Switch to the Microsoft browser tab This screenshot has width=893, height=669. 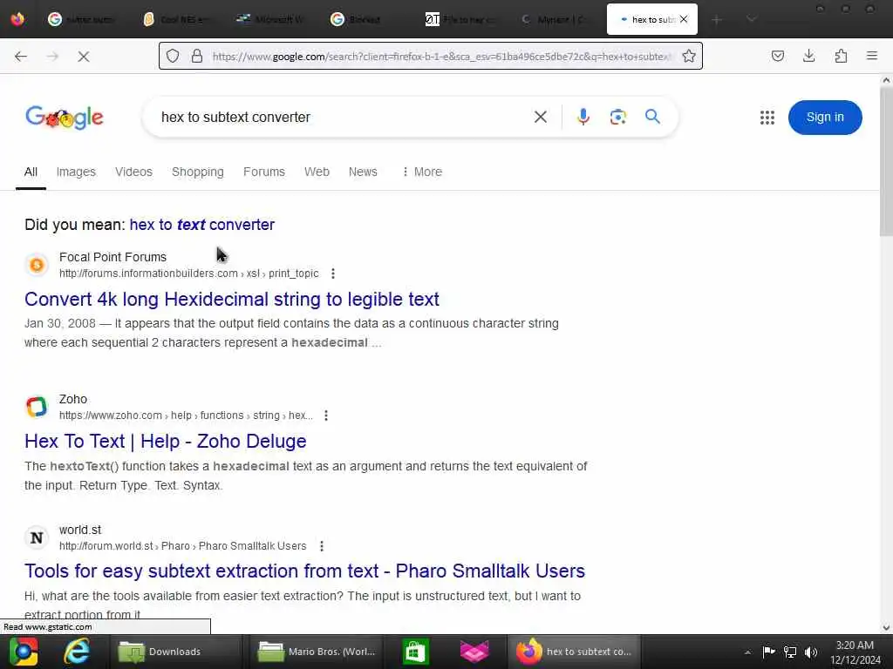pos(273,19)
